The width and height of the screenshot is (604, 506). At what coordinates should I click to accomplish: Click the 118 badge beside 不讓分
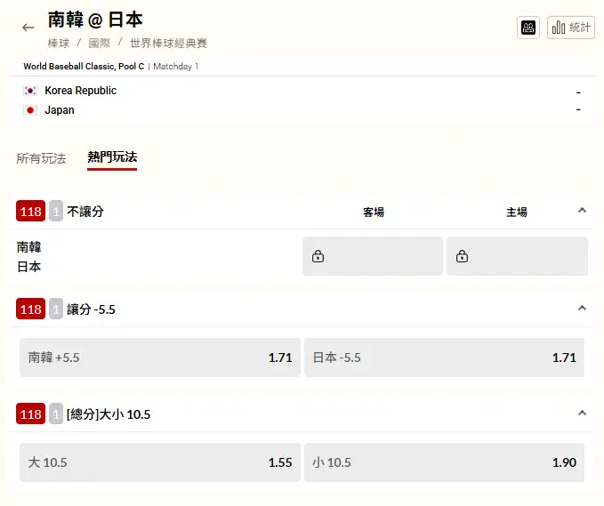pos(31,211)
